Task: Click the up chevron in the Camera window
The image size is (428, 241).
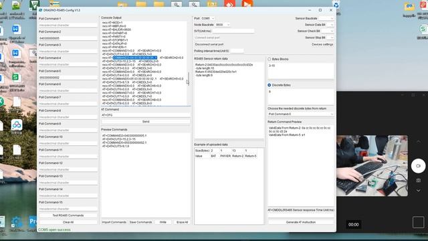Action: [418, 141]
